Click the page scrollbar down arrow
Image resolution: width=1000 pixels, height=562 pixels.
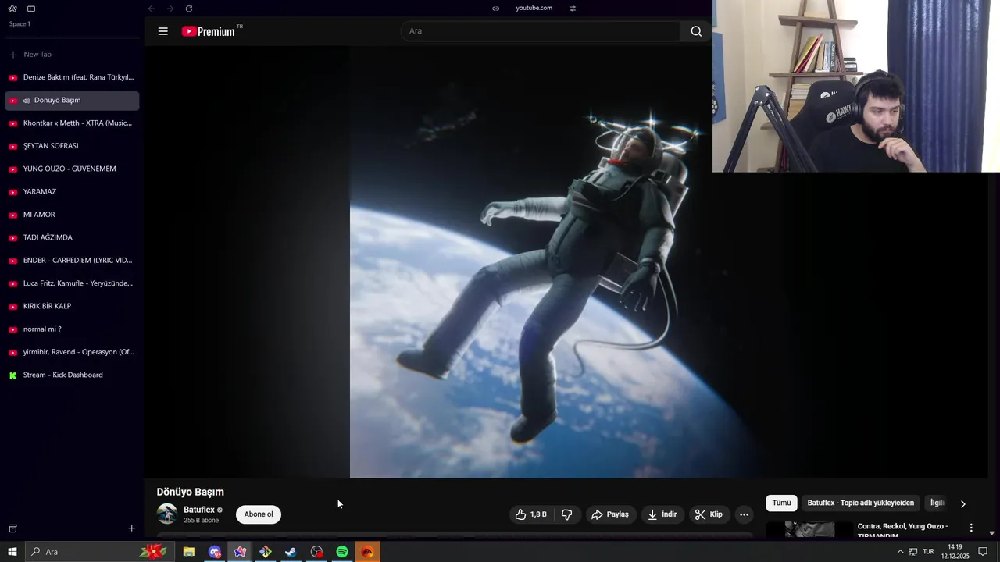[x=992, y=533]
